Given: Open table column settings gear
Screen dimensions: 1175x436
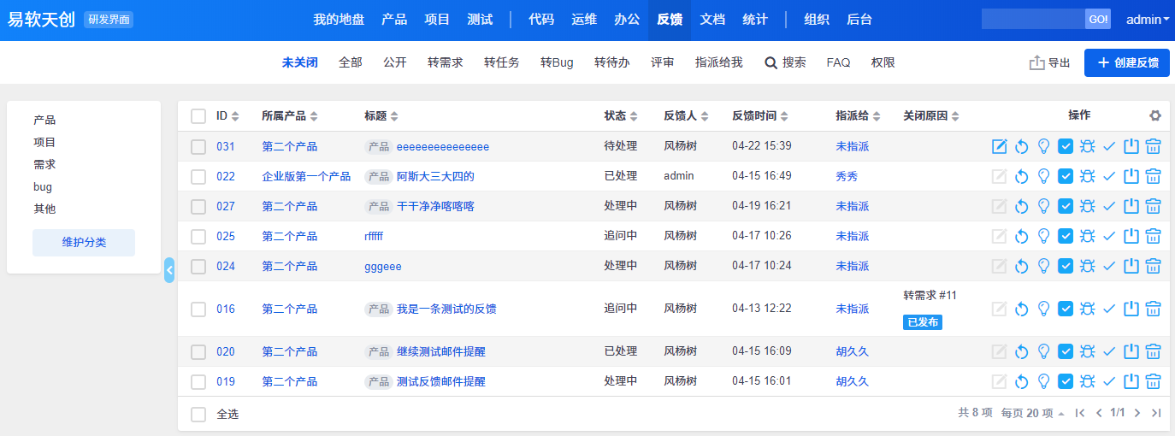Looking at the screenshot, I should (1155, 115).
